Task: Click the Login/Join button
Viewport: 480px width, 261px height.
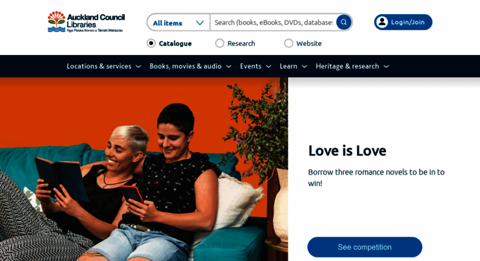Action: [403, 22]
